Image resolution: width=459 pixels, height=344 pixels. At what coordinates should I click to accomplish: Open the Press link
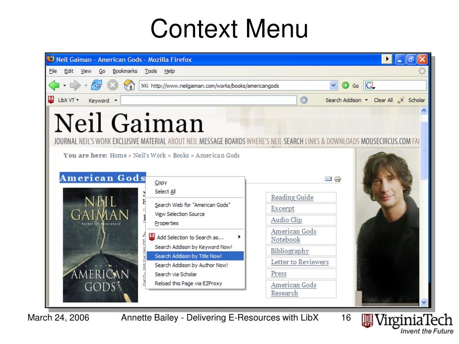click(279, 274)
